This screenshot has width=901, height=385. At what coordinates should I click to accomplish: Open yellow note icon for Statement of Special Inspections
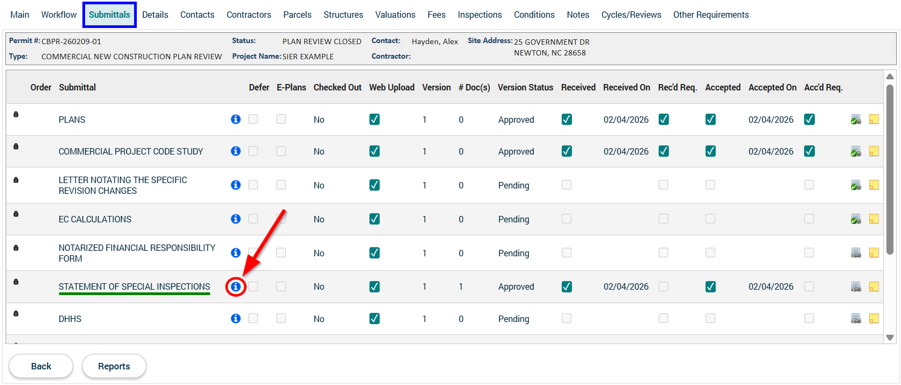click(874, 287)
